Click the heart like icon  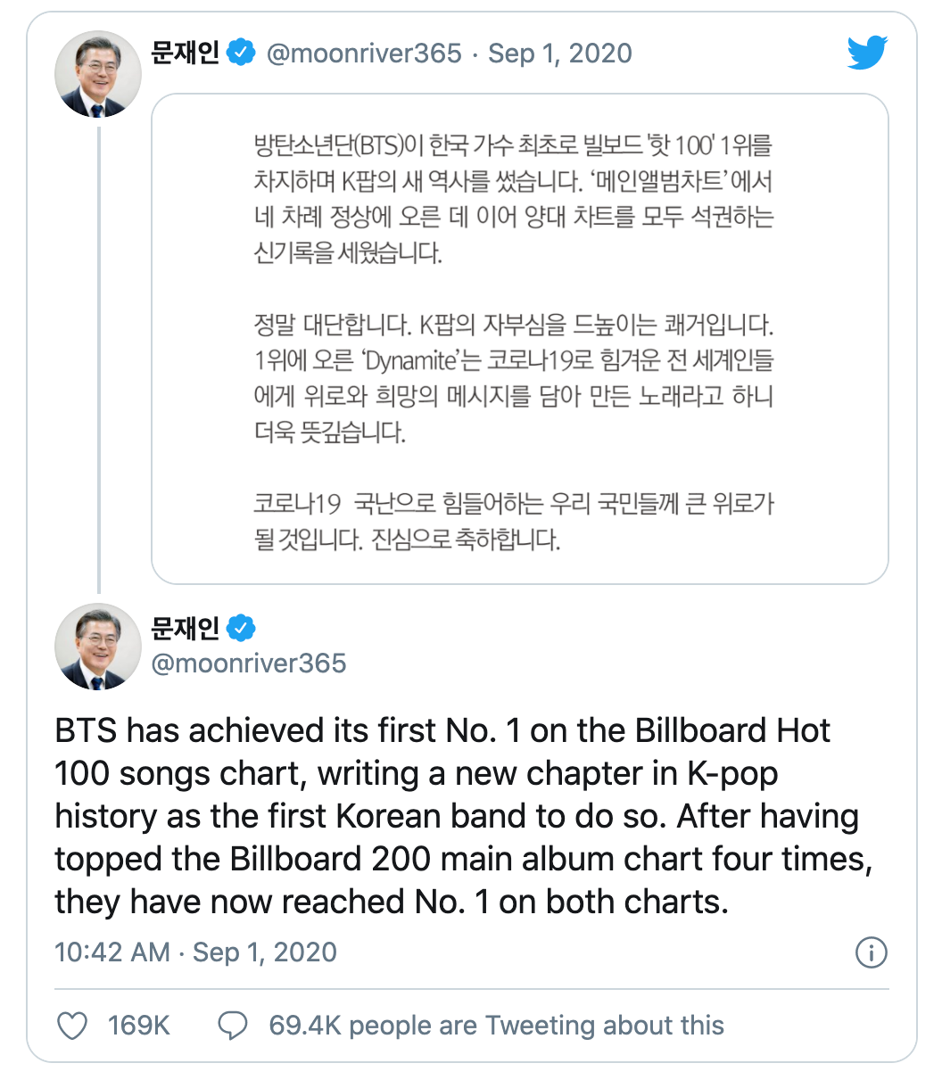72,1026
